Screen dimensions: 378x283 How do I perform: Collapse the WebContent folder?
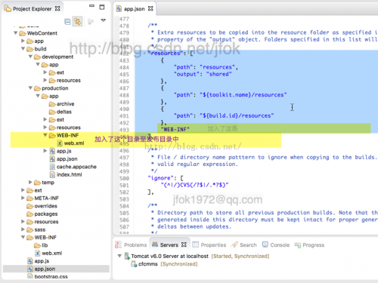[x=16, y=33]
